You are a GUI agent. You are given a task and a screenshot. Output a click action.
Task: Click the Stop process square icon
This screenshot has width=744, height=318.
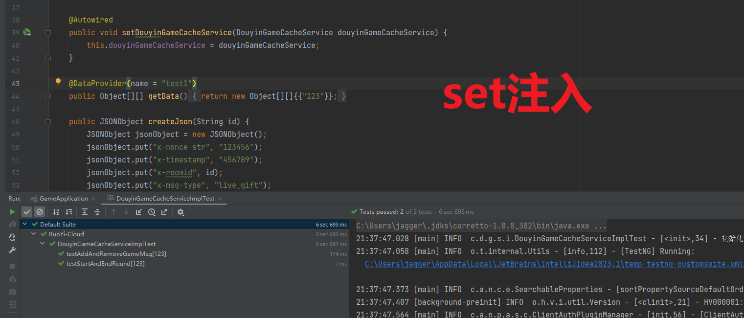point(13,266)
